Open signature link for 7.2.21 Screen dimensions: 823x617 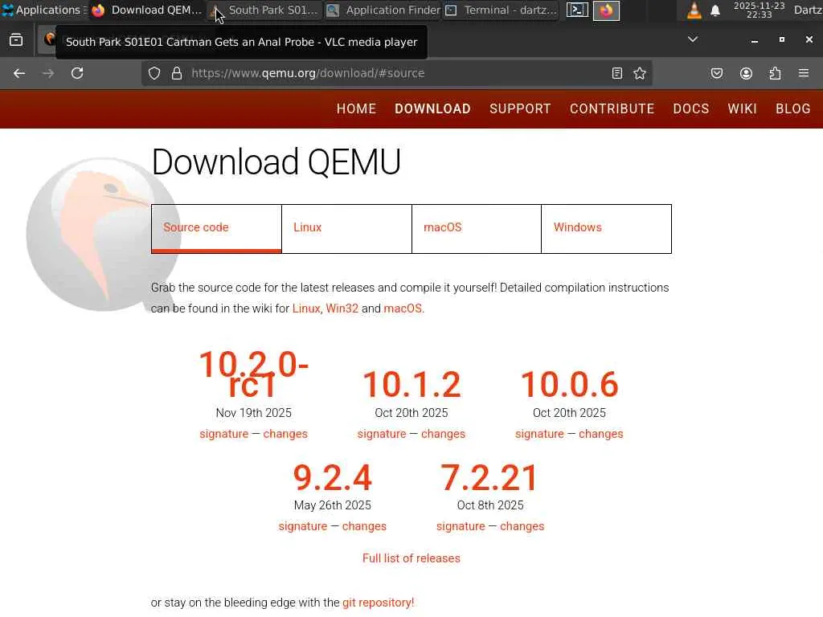[461, 526]
